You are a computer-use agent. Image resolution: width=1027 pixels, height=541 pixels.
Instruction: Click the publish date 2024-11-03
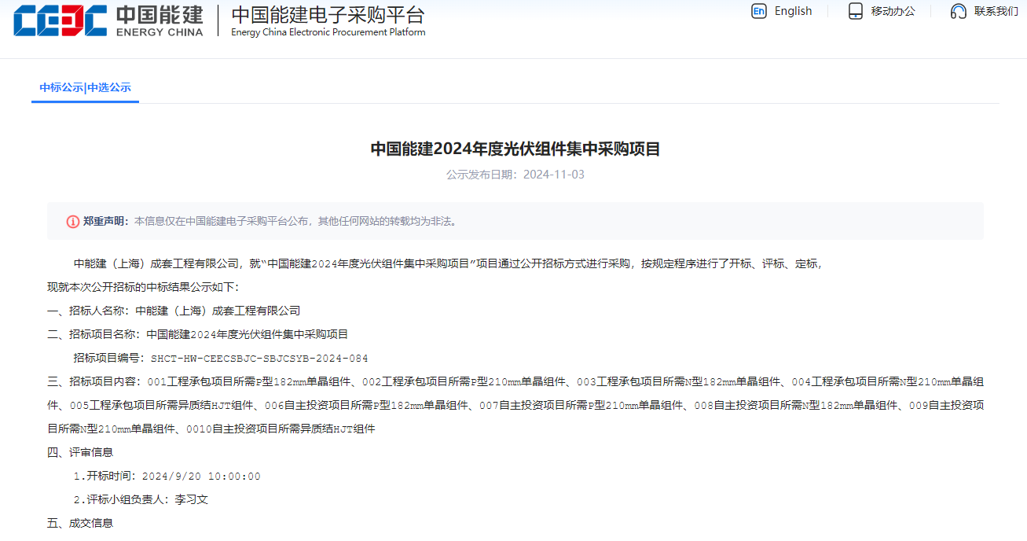554,175
